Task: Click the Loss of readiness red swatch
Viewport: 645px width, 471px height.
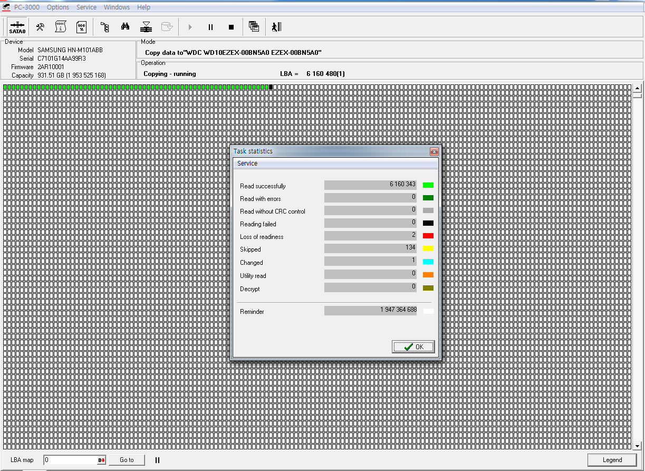Action: pyautogui.click(x=428, y=236)
